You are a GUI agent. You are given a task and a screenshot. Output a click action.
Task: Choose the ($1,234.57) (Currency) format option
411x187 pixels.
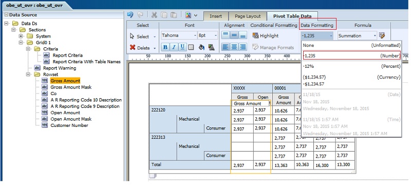point(351,77)
